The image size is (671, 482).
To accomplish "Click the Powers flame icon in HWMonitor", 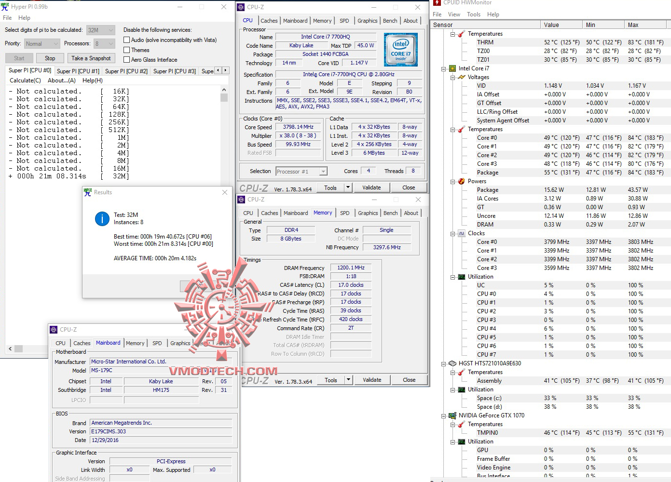I will [x=462, y=181].
